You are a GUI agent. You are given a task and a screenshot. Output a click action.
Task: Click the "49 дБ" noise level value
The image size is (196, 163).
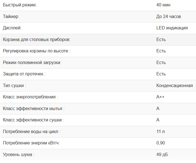162,155
